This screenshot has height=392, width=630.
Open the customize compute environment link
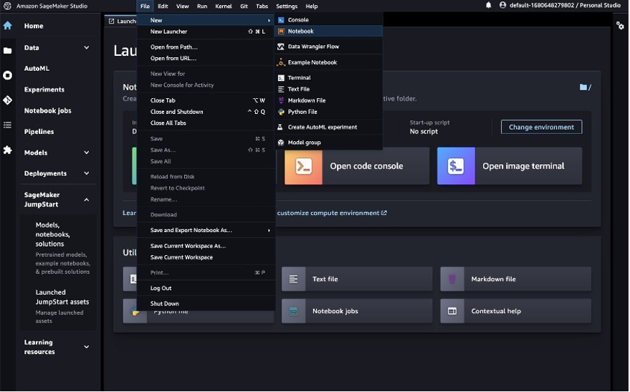click(x=332, y=213)
